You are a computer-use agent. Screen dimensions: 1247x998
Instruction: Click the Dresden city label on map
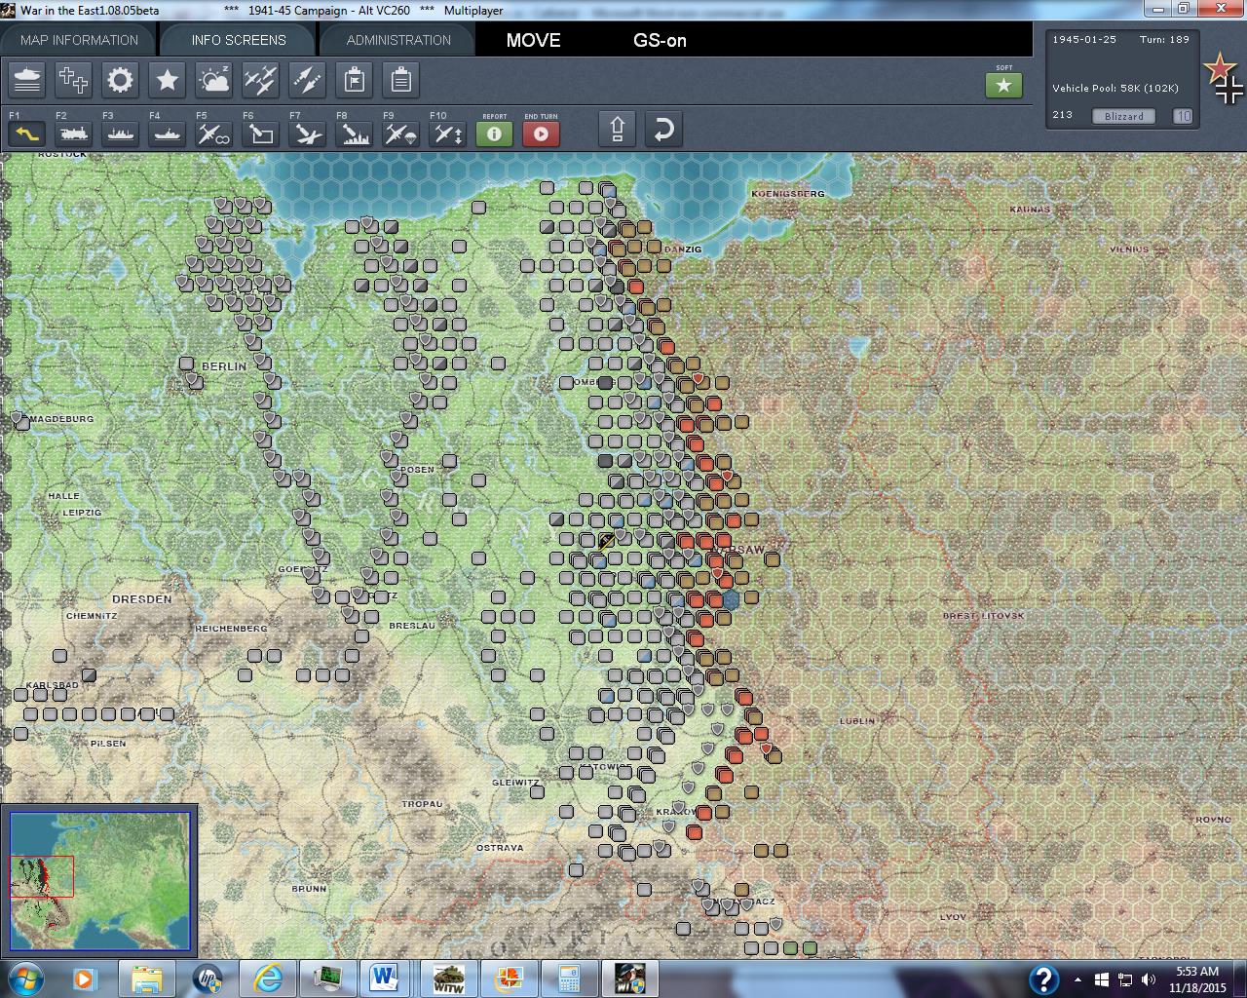[142, 599]
